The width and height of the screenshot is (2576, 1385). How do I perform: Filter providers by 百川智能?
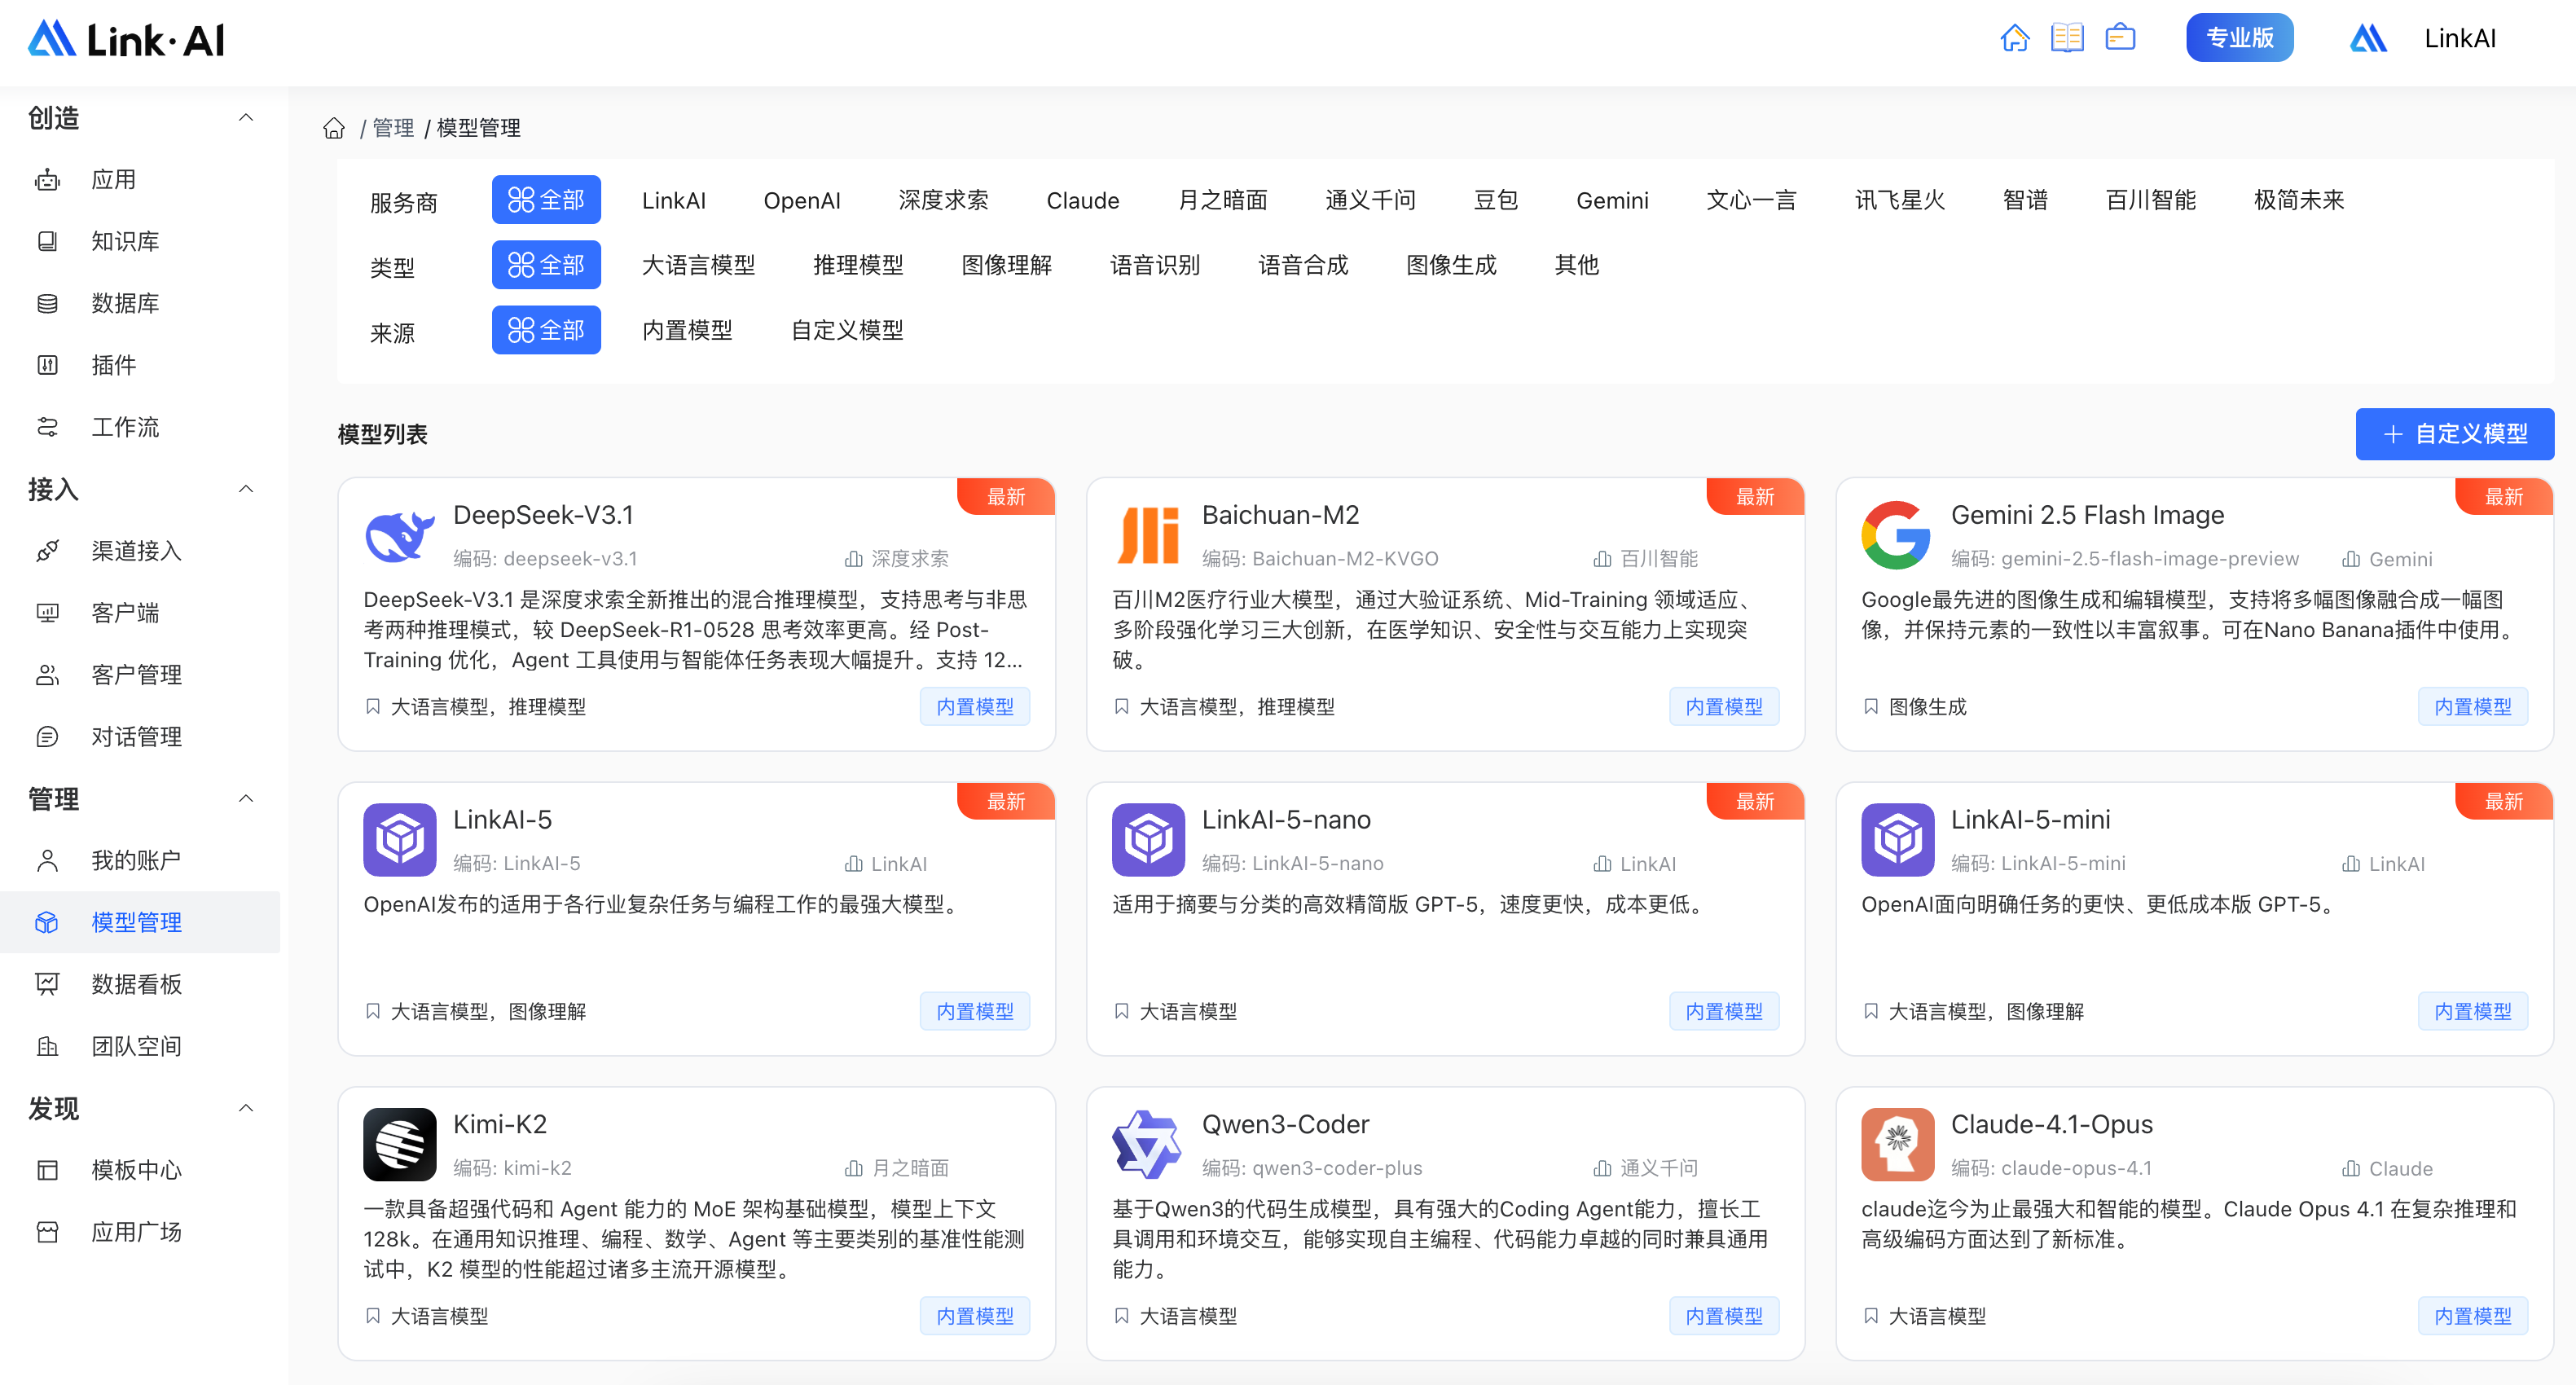[x=2151, y=200]
